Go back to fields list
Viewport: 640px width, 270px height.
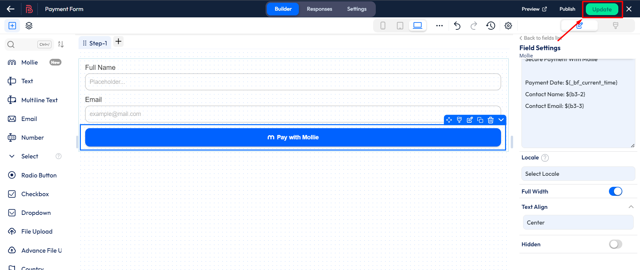pyautogui.click(x=541, y=38)
